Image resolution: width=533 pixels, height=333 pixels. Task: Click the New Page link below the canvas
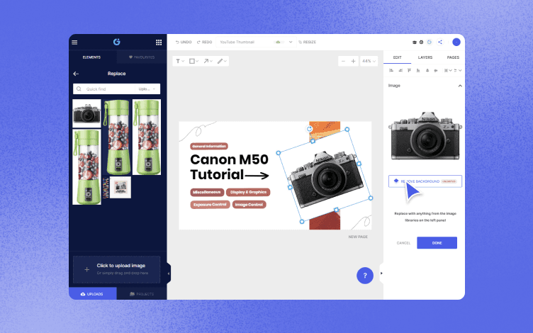pyautogui.click(x=358, y=237)
